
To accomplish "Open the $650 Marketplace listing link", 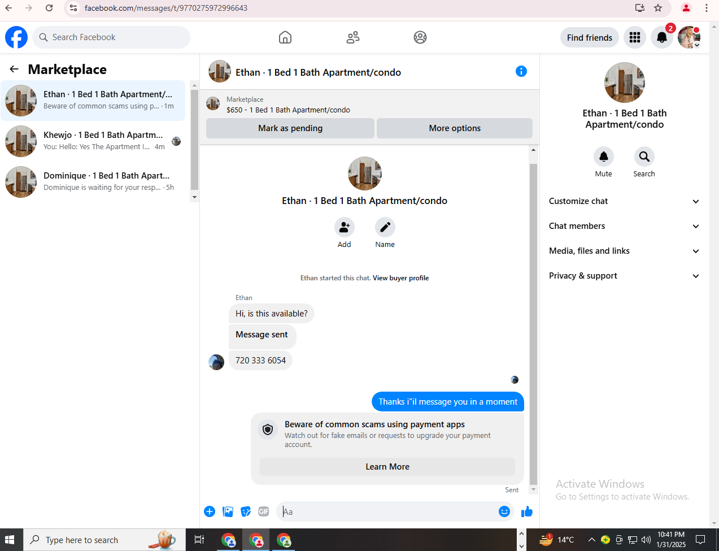I will [288, 110].
